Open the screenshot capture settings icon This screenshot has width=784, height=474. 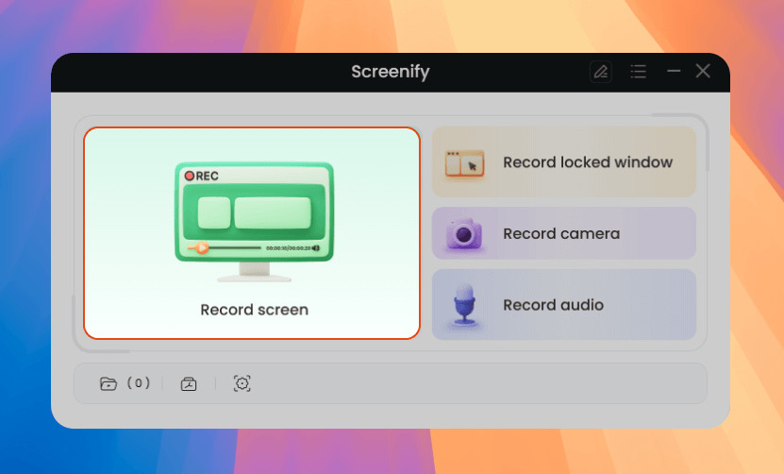242,383
